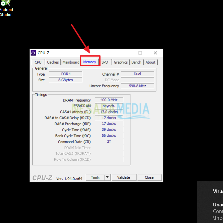Minimize the CPU-Z window
Screen dimensions: 223x223
tap(125, 53)
